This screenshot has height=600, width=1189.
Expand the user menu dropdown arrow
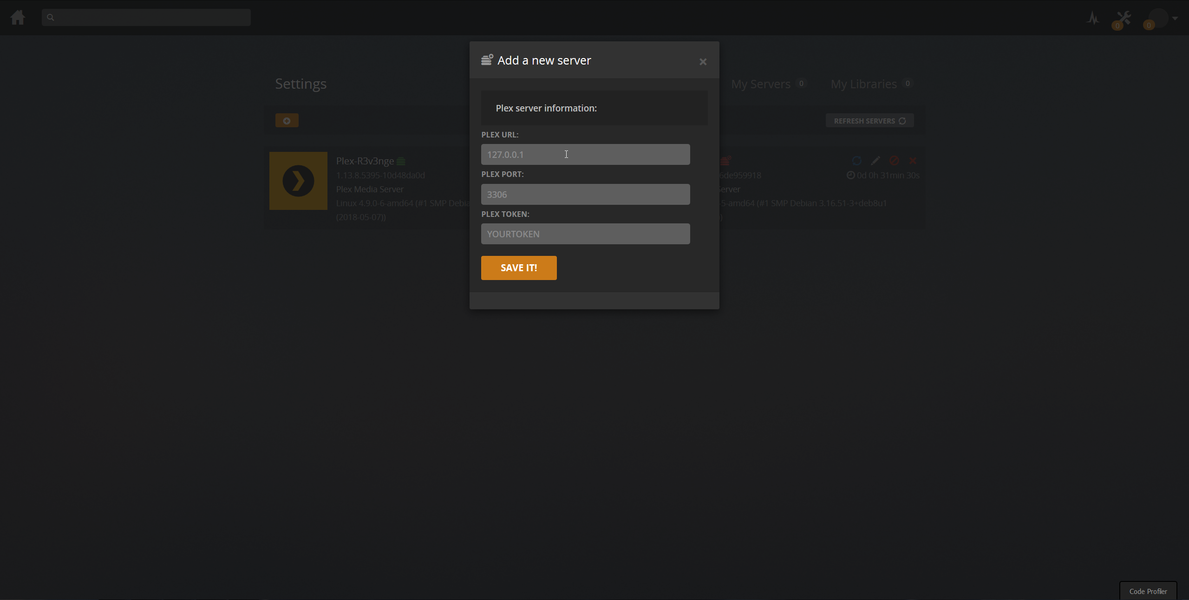1175,19
